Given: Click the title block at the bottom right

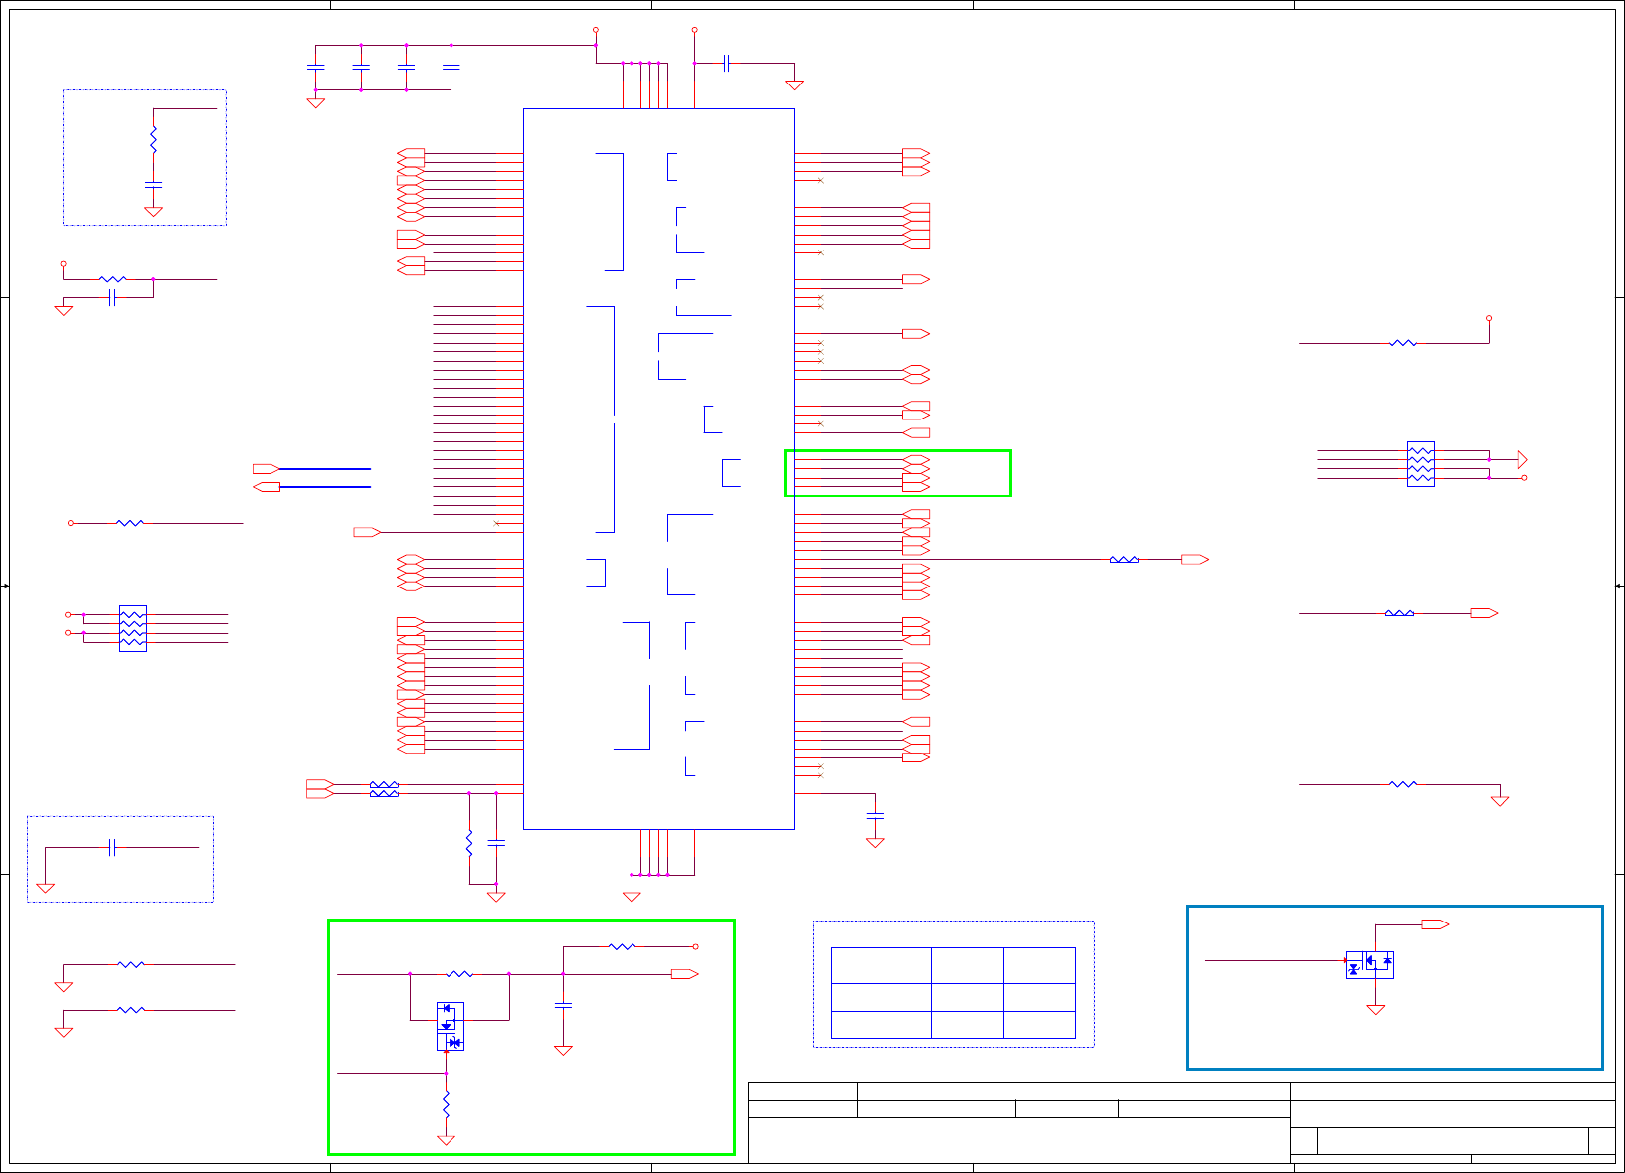Looking at the screenshot, I should [x=1181, y=1122].
